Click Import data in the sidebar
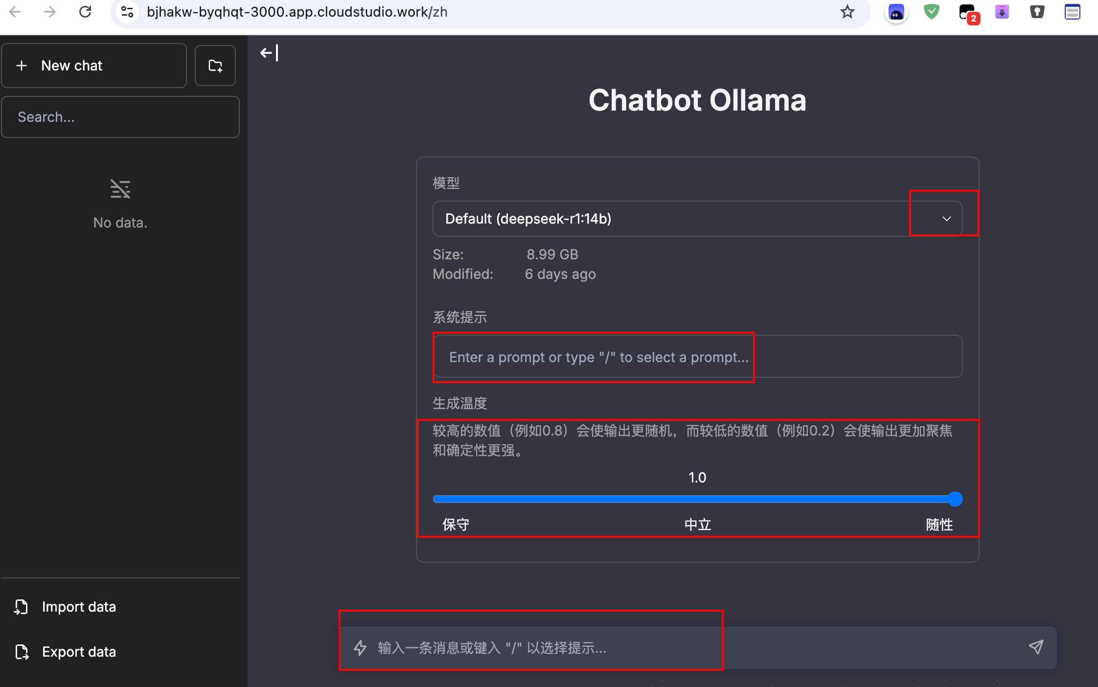The width and height of the screenshot is (1098, 687). tap(78, 607)
